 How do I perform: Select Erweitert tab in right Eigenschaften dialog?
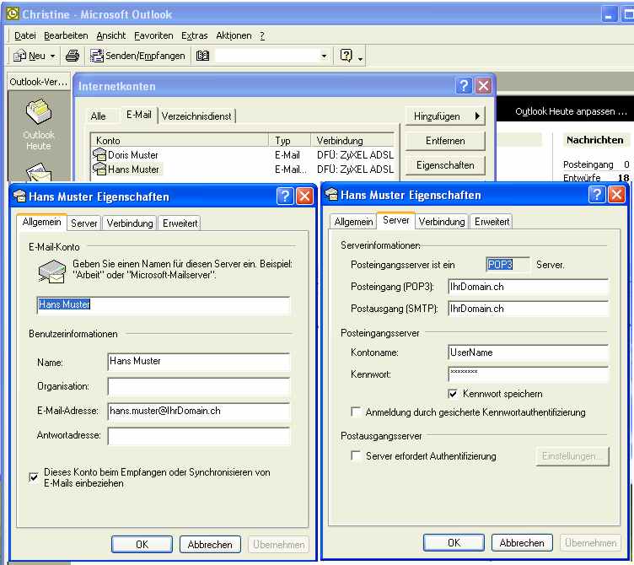click(492, 222)
